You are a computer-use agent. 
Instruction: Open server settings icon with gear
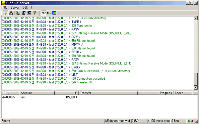[18, 13]
